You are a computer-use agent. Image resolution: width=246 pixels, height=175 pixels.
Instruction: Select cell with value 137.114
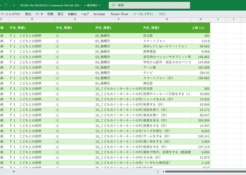(x=200, y=147)
